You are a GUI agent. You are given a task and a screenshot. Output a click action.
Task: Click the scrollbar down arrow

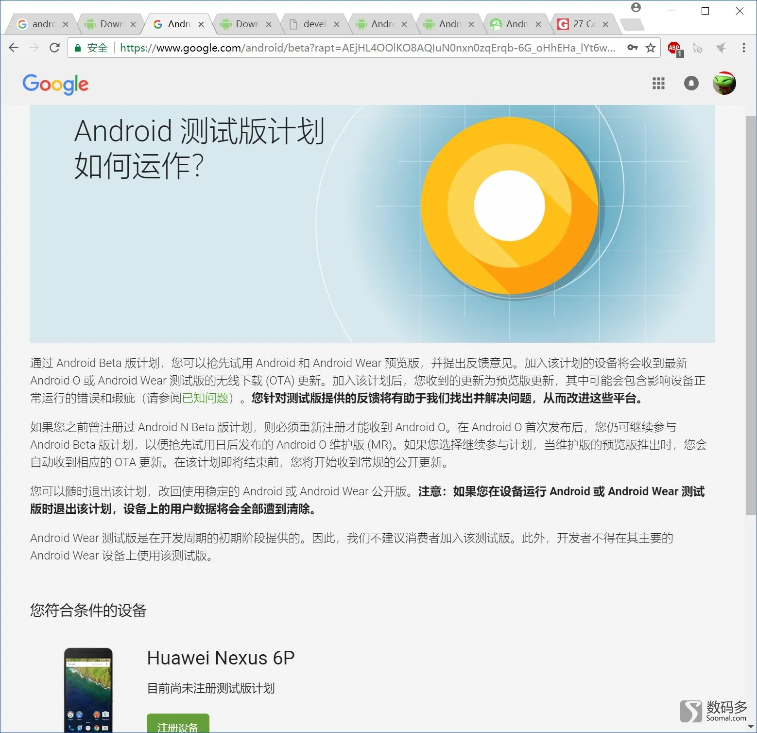(751, 727)
